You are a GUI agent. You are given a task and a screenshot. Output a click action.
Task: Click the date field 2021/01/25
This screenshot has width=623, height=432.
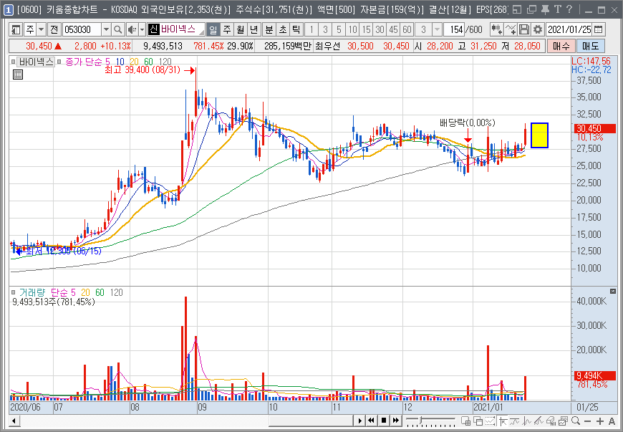(569, 29)
